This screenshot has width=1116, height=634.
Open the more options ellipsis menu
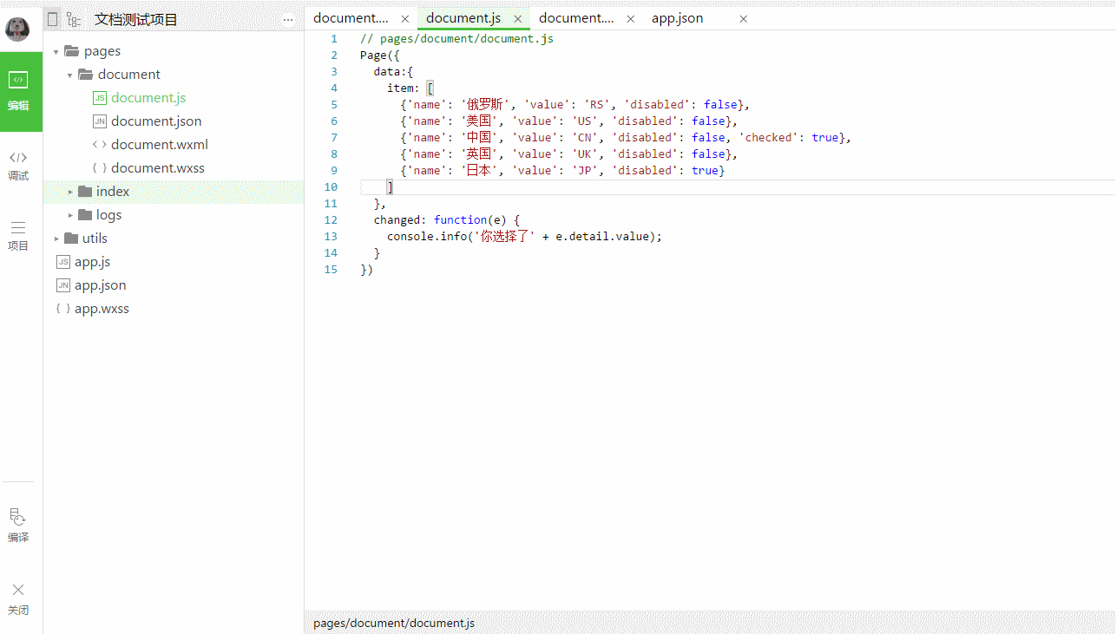coord(288,19)
